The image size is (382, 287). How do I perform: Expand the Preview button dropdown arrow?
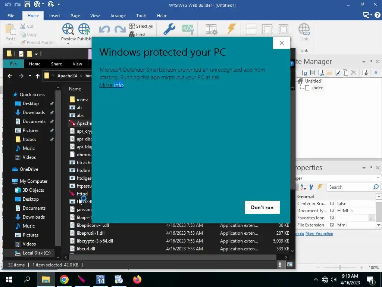68,44
